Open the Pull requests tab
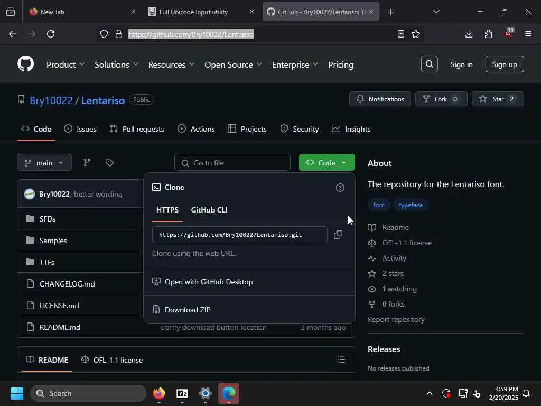The width and height of the screenshot is (541, 406). (x=137, y=129)
